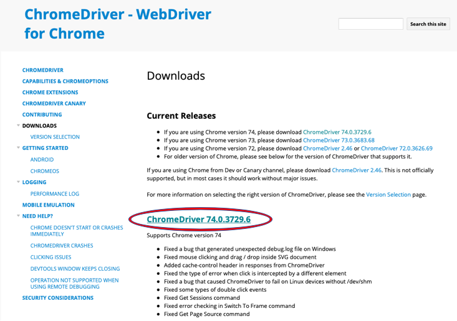Open the Android sidebar sub-item
This screenshot has width=457, height=321.
tap(42, 160)
